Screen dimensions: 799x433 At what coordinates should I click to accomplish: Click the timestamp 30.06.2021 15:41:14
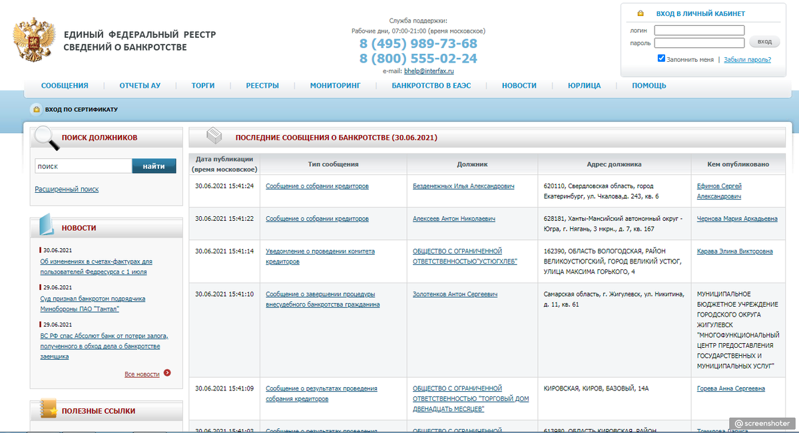click(224, 251)
